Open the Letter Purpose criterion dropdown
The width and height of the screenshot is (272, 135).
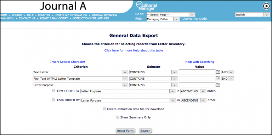pyautogui.click(x=80, y=85)
